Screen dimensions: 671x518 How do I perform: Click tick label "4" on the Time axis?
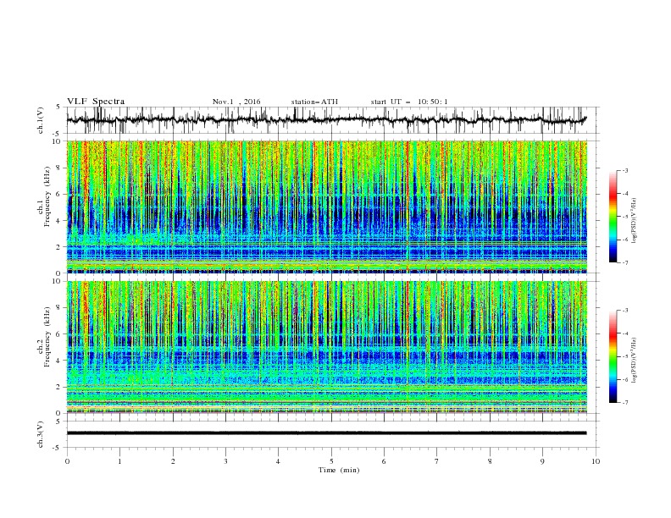[x=279, y=461]
